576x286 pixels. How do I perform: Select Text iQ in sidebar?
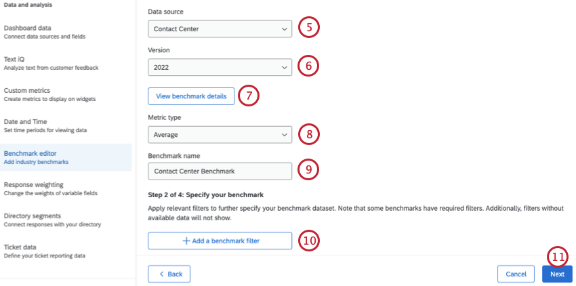[x=52, y=63]
